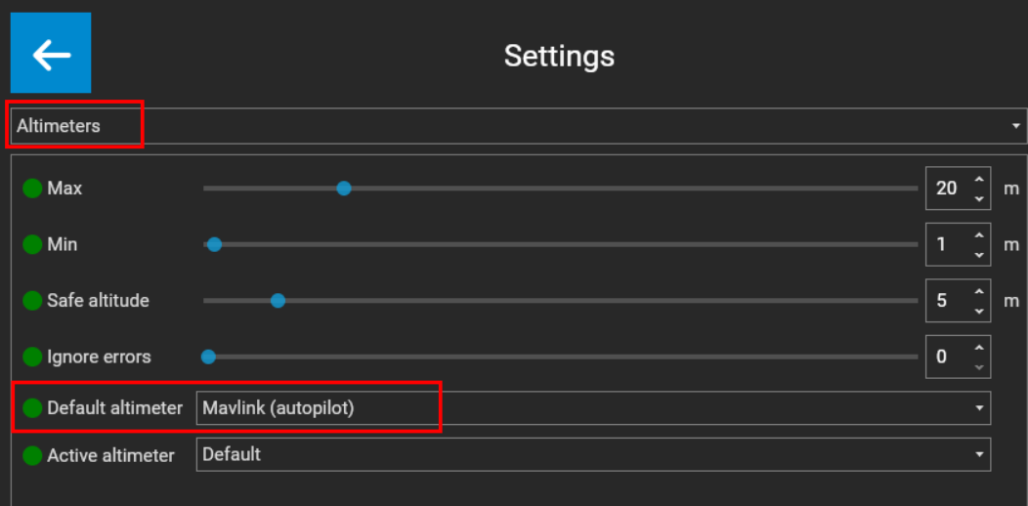
Task: Click green dot beside Default altimeter
Action: point(32,408)
